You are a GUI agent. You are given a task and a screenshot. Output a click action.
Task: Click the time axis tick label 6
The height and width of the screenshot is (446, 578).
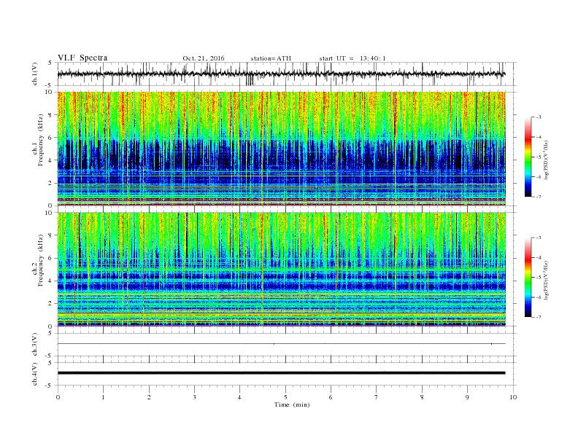coord(331,397)
